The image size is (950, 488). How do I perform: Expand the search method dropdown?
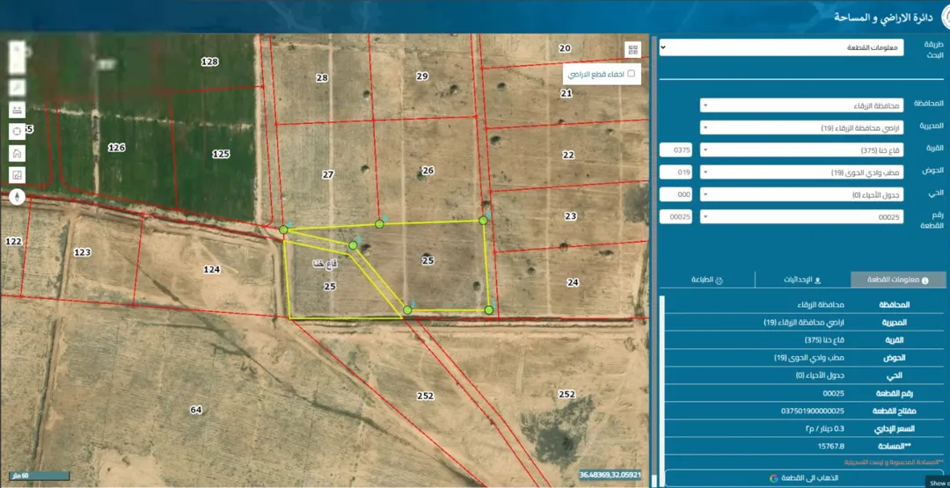tap(781, 47)
